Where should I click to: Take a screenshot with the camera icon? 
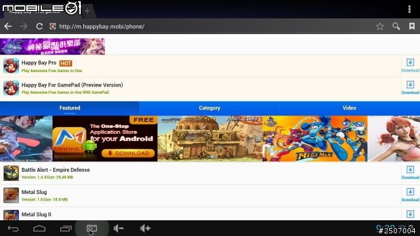point(92,229)
